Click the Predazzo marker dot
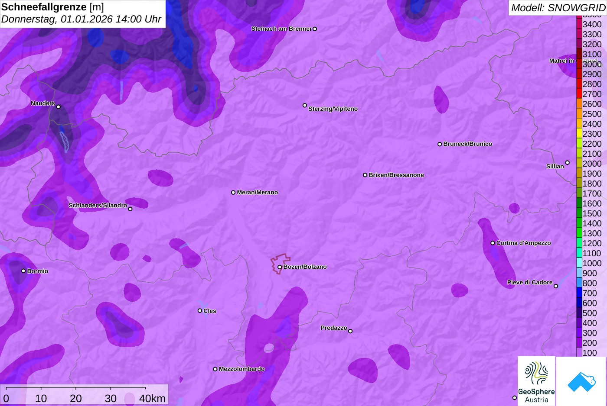The image size is (607, 406). tap(350, 331)
